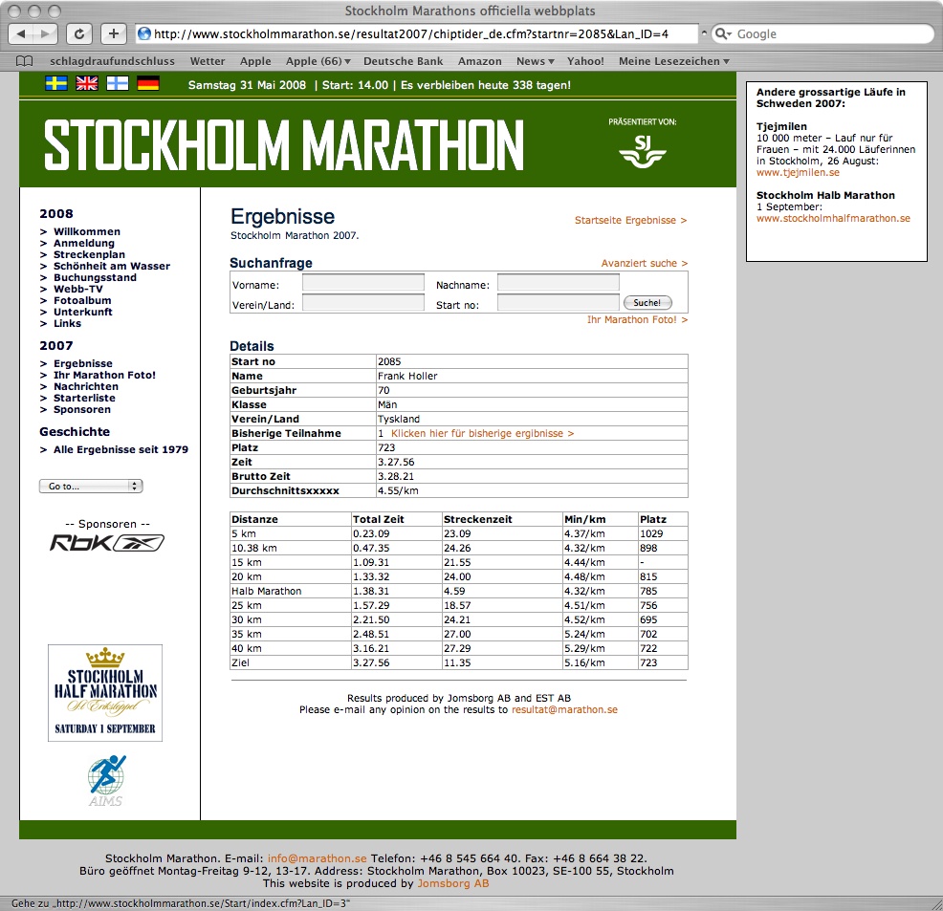The width and height of the screenshot is (943, 911).
Task: Open the Streckenplan sidebar link
Action: pyautogui.click(x=89, y=255)
